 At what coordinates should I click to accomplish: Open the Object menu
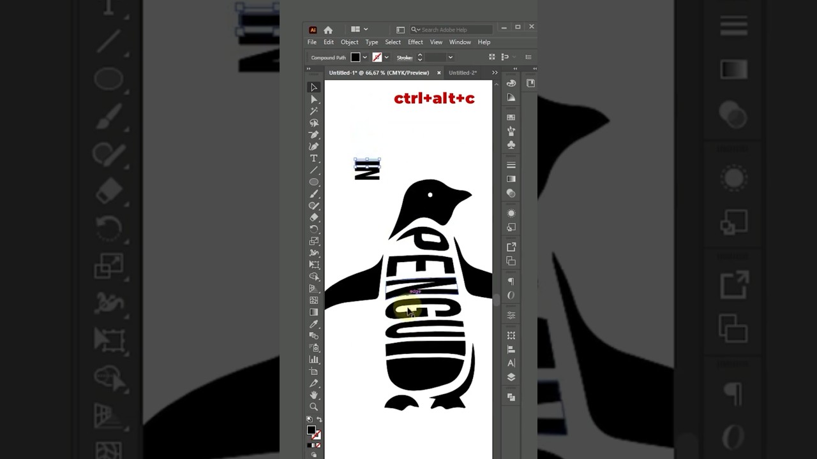pyautogui.click(x=349, y=42)
